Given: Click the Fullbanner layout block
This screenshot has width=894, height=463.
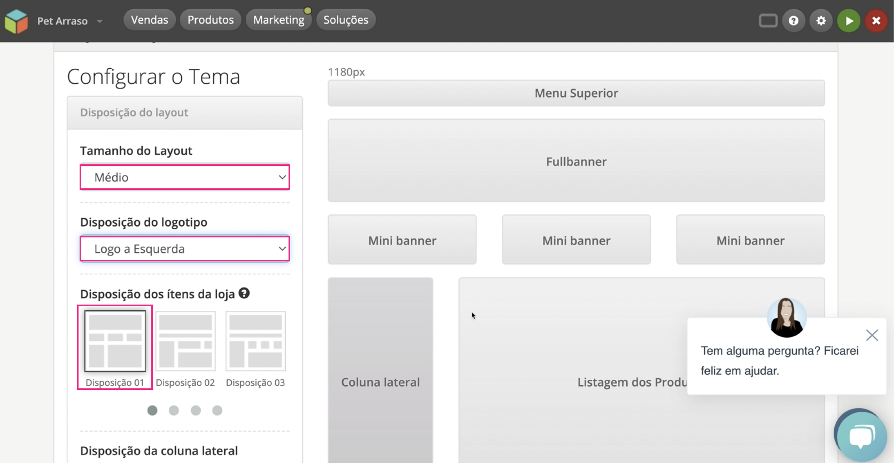Looking at the screenshot, I should click(576, 161).
